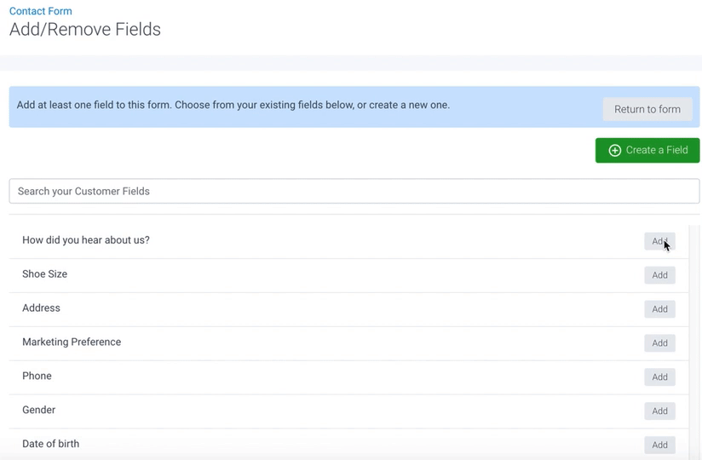Add the Marketing Preference field
This screenshot has width=702, height=460.
[659, 343]
